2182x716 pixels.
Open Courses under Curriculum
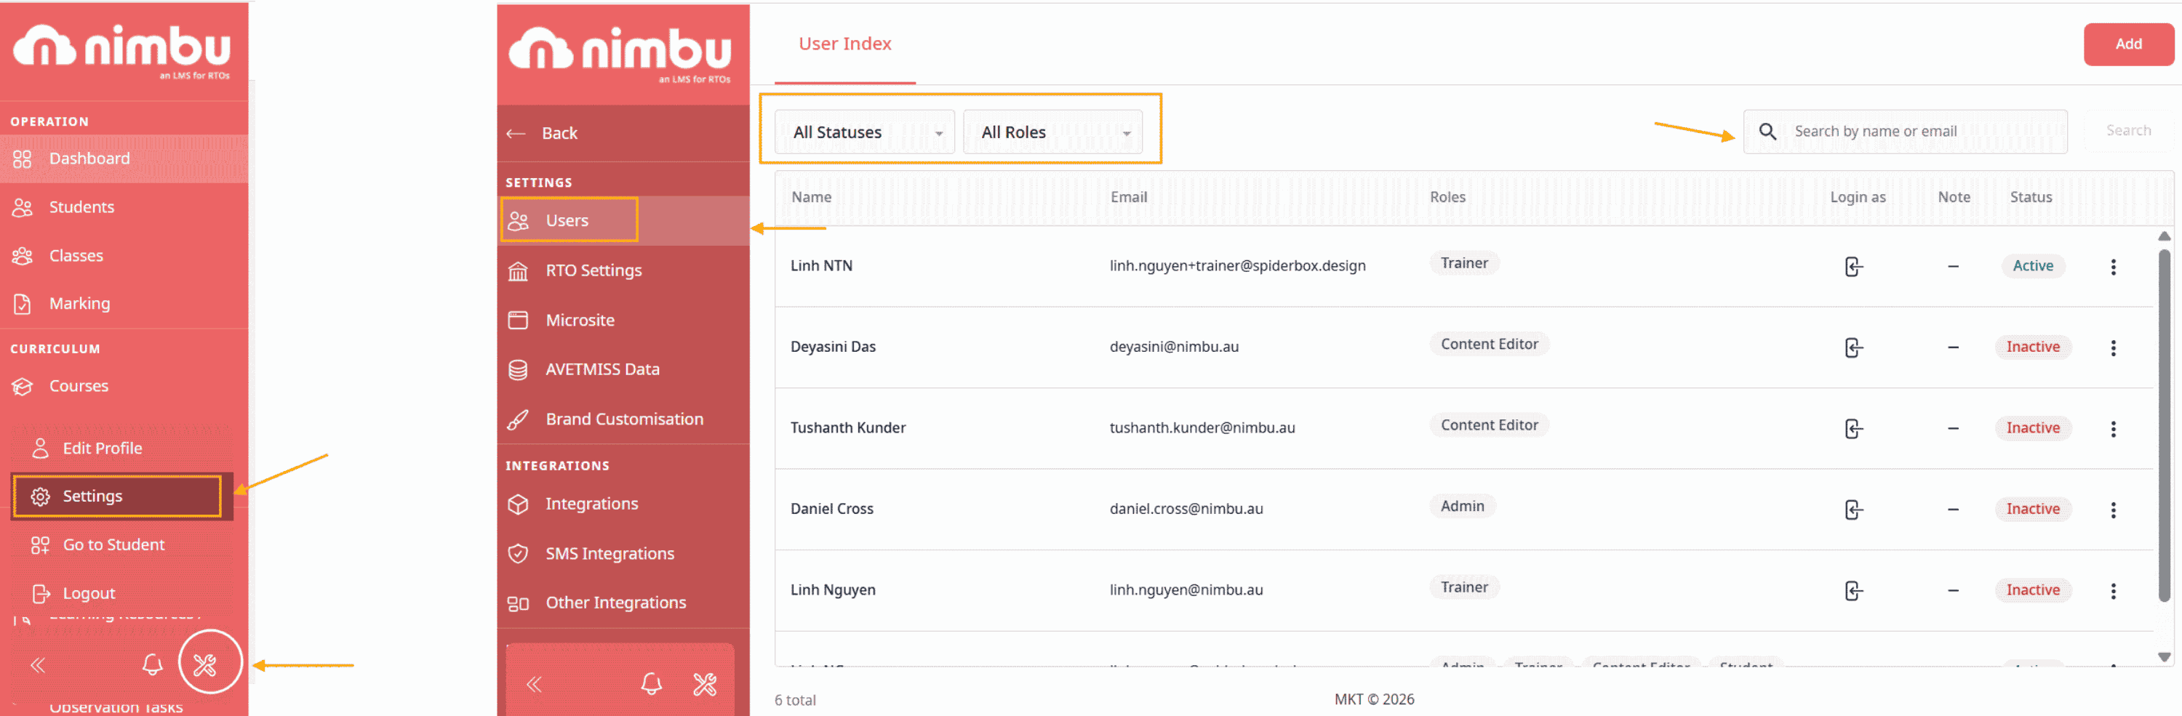[x=124, y=386]
